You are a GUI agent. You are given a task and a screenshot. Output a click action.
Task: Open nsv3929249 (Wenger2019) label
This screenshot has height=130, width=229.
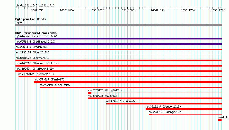coord(163,107)
